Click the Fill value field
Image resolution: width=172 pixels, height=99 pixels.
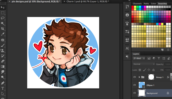click(168, 70)
